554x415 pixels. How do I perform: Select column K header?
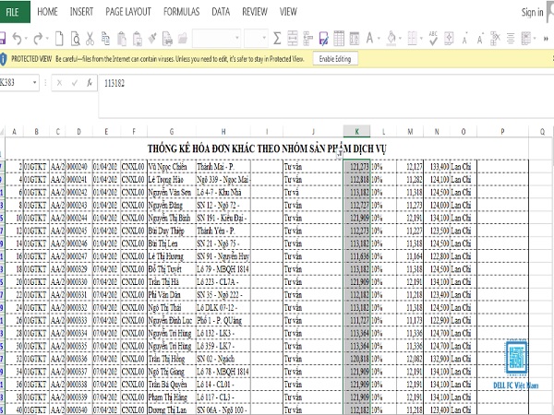[356, 131]
